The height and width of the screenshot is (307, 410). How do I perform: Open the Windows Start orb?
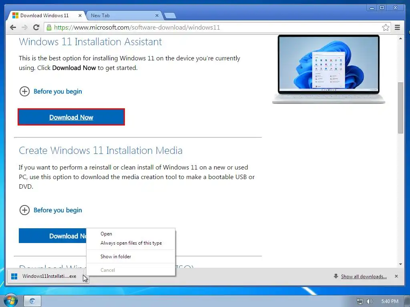coord(11,300)
